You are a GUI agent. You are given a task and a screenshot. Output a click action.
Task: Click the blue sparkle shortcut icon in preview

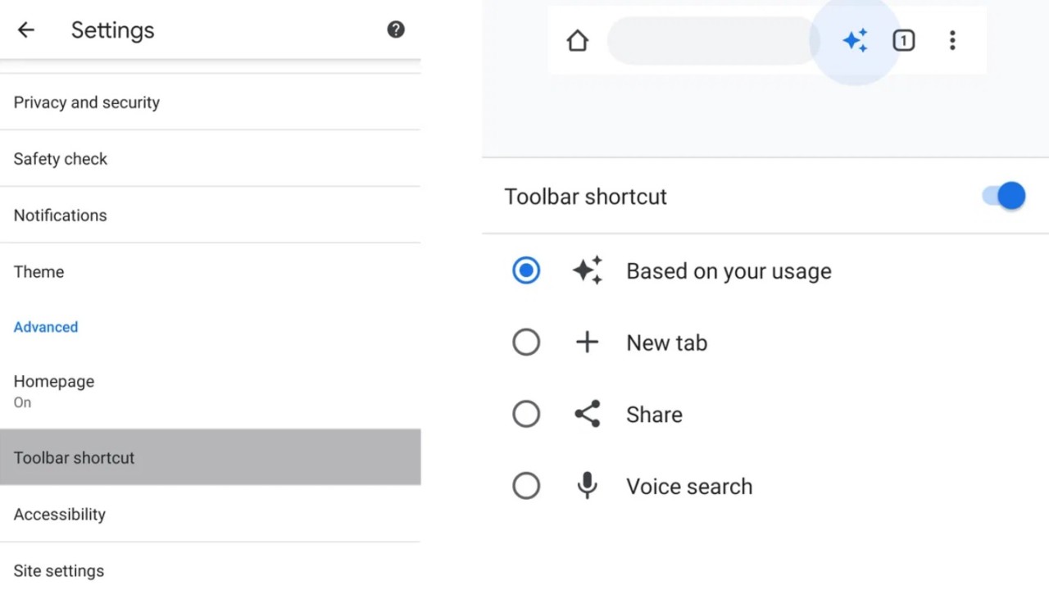coord(855,41)
